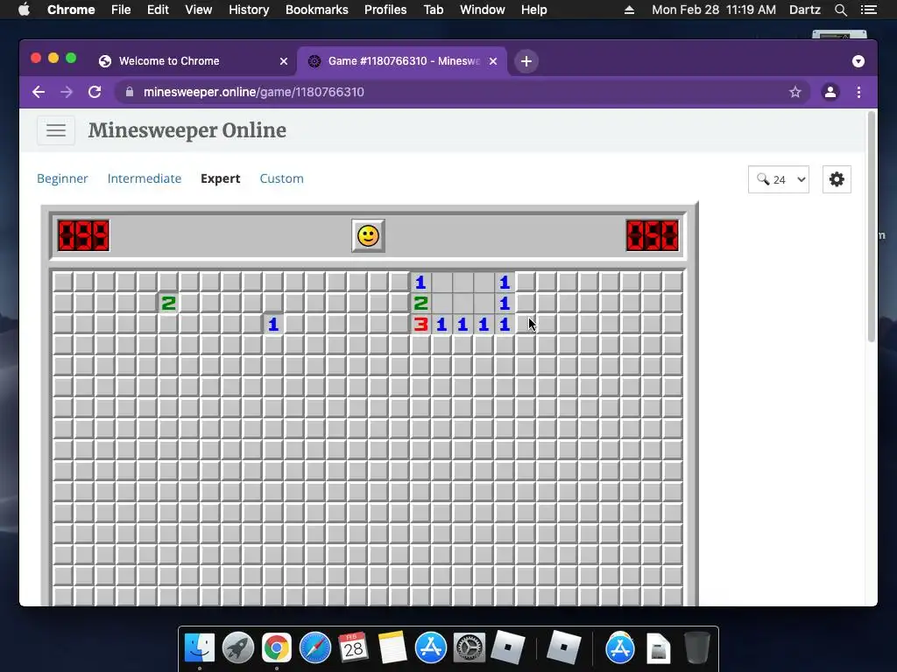Click the eject icon in the menu bar
Screen dimensions: 897x672
point(629,10)
